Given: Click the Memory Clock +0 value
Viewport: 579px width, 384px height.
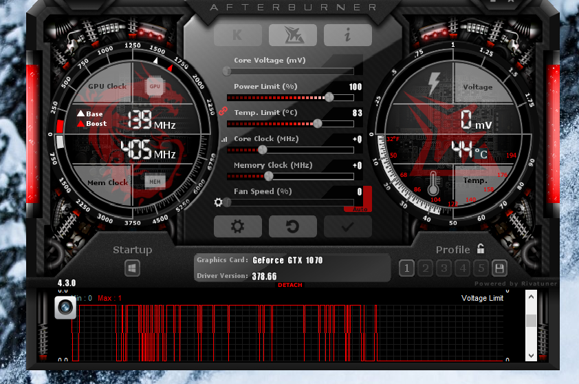Looking at the screenshot, I should point(357,166).
